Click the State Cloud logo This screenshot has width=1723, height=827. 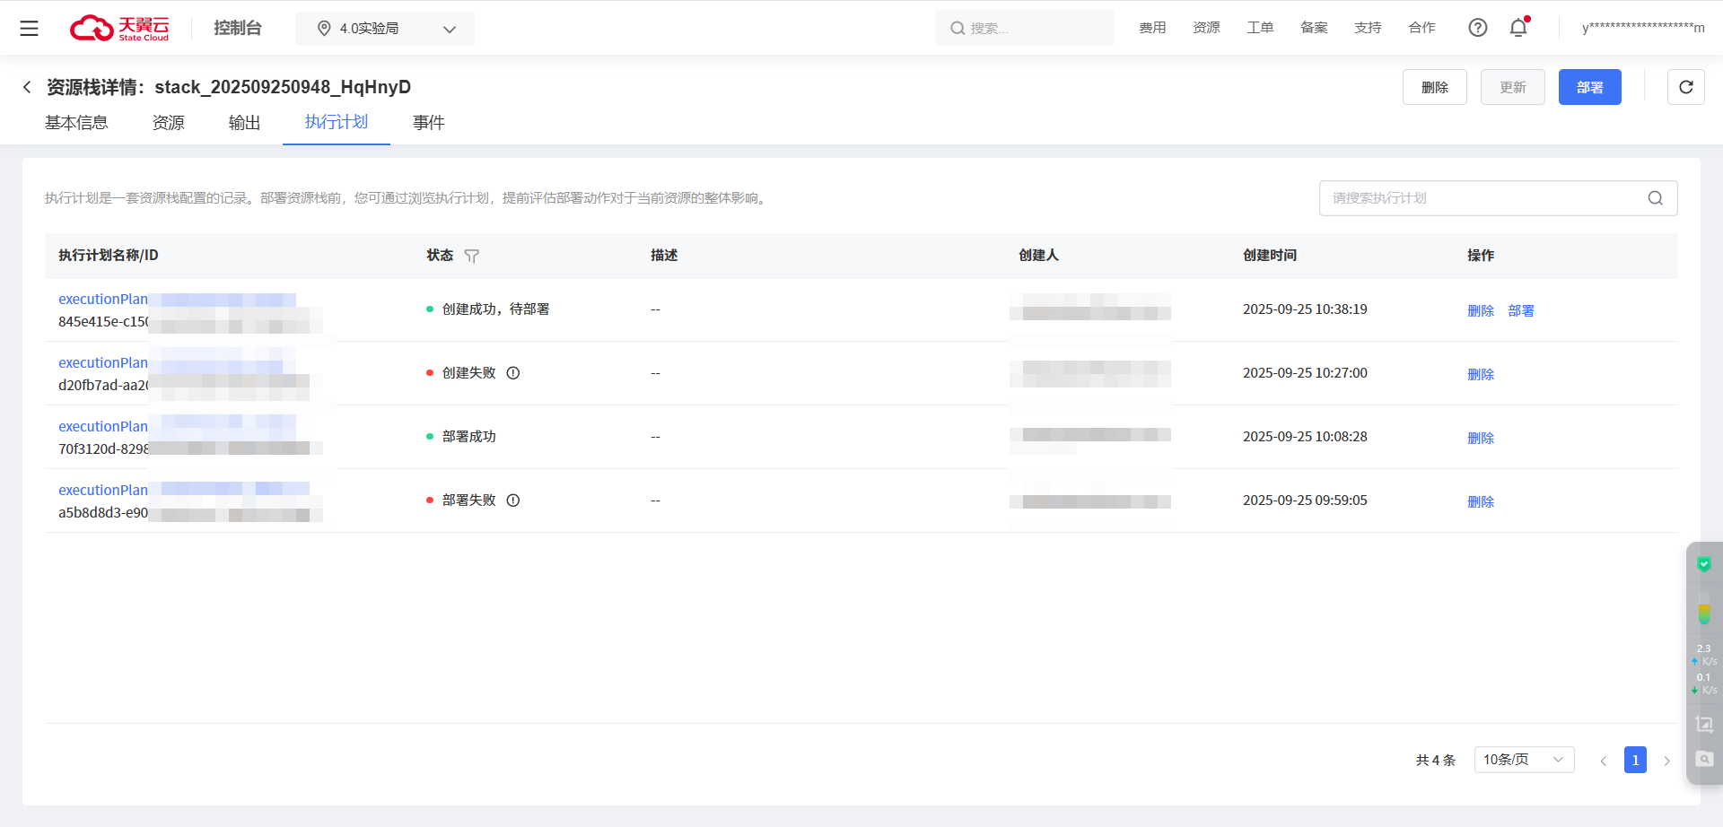pyautogui.click(x=119, y=28)
